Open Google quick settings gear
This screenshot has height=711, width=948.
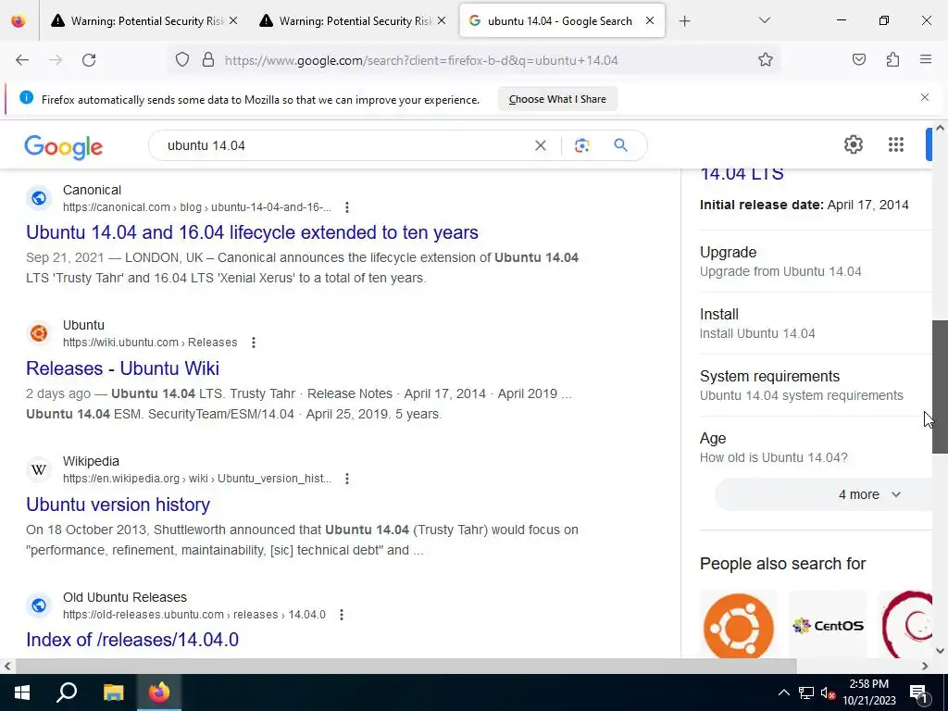853,145
